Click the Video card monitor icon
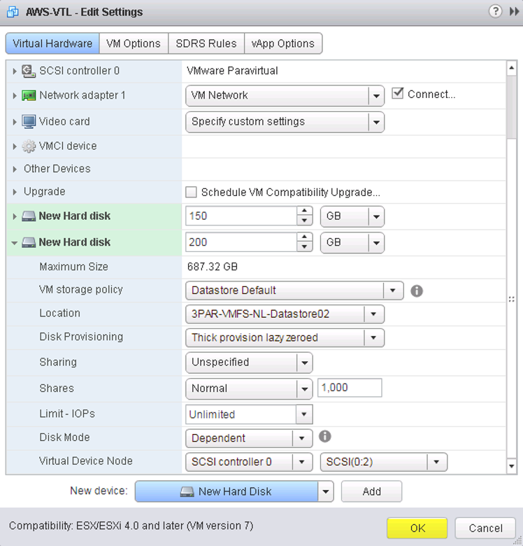The image size is (523, 546). [29, 122]
